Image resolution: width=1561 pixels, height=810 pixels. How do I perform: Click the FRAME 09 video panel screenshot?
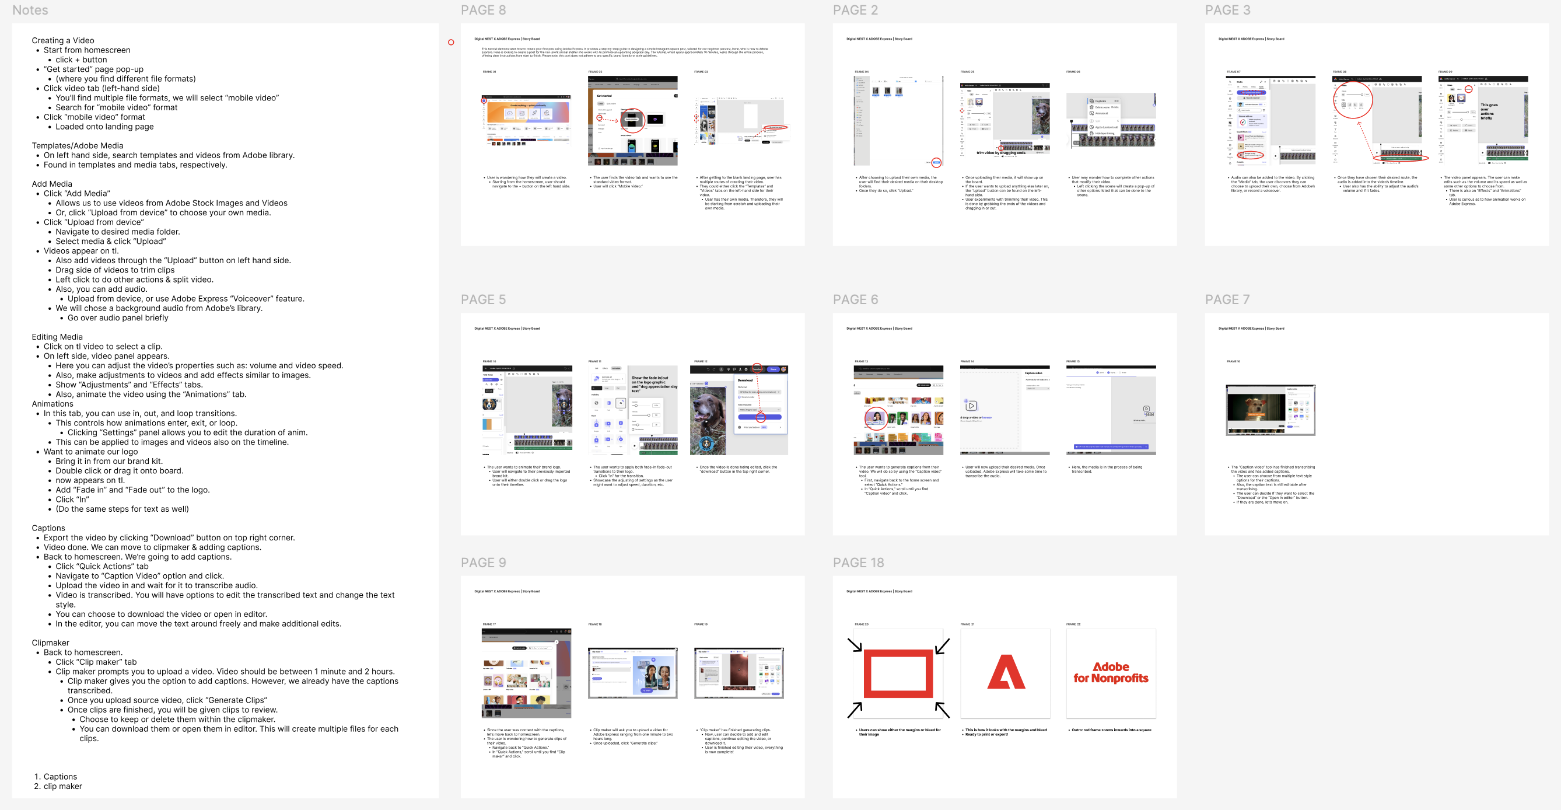1483,121
